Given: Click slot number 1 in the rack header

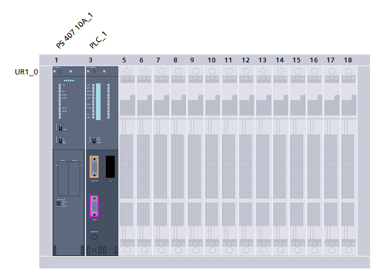Looking at the screenshot, I should 56,60.
